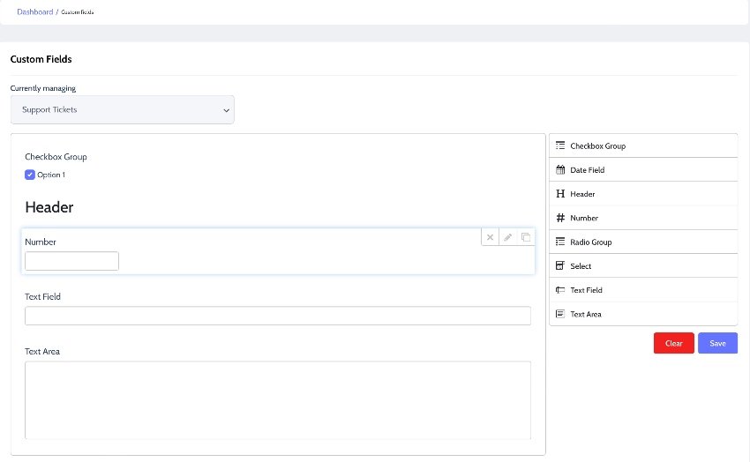750x462 pixels.
Task: Add a Text Area from sidebar
Action: [643, 314]
